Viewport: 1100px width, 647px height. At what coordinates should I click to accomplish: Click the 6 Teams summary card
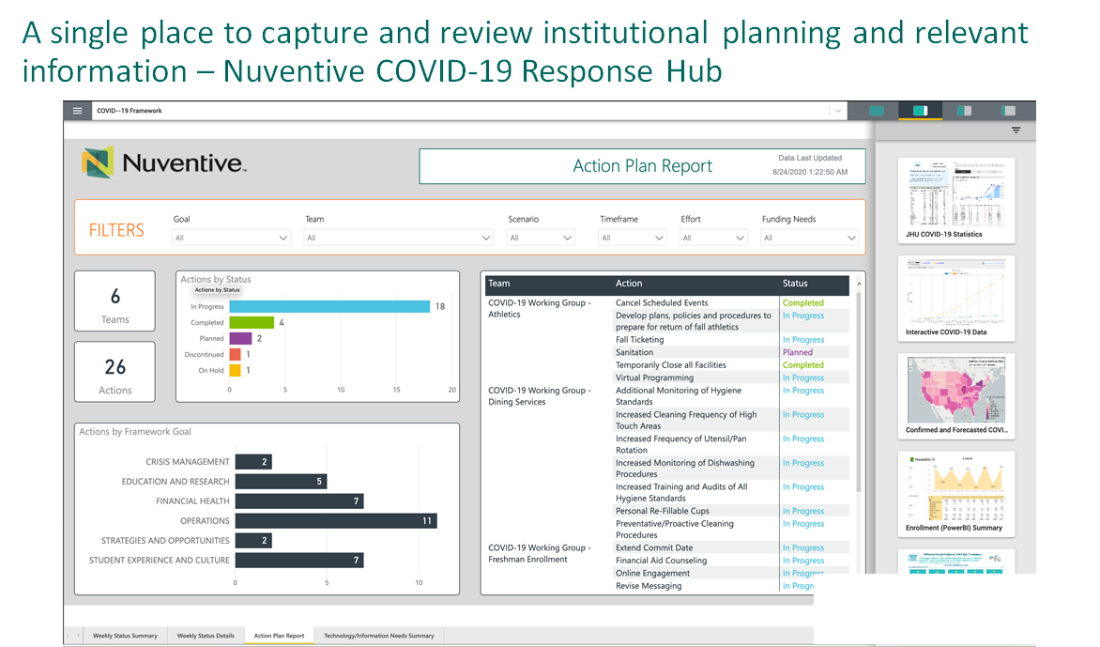[x=115, y=301]
